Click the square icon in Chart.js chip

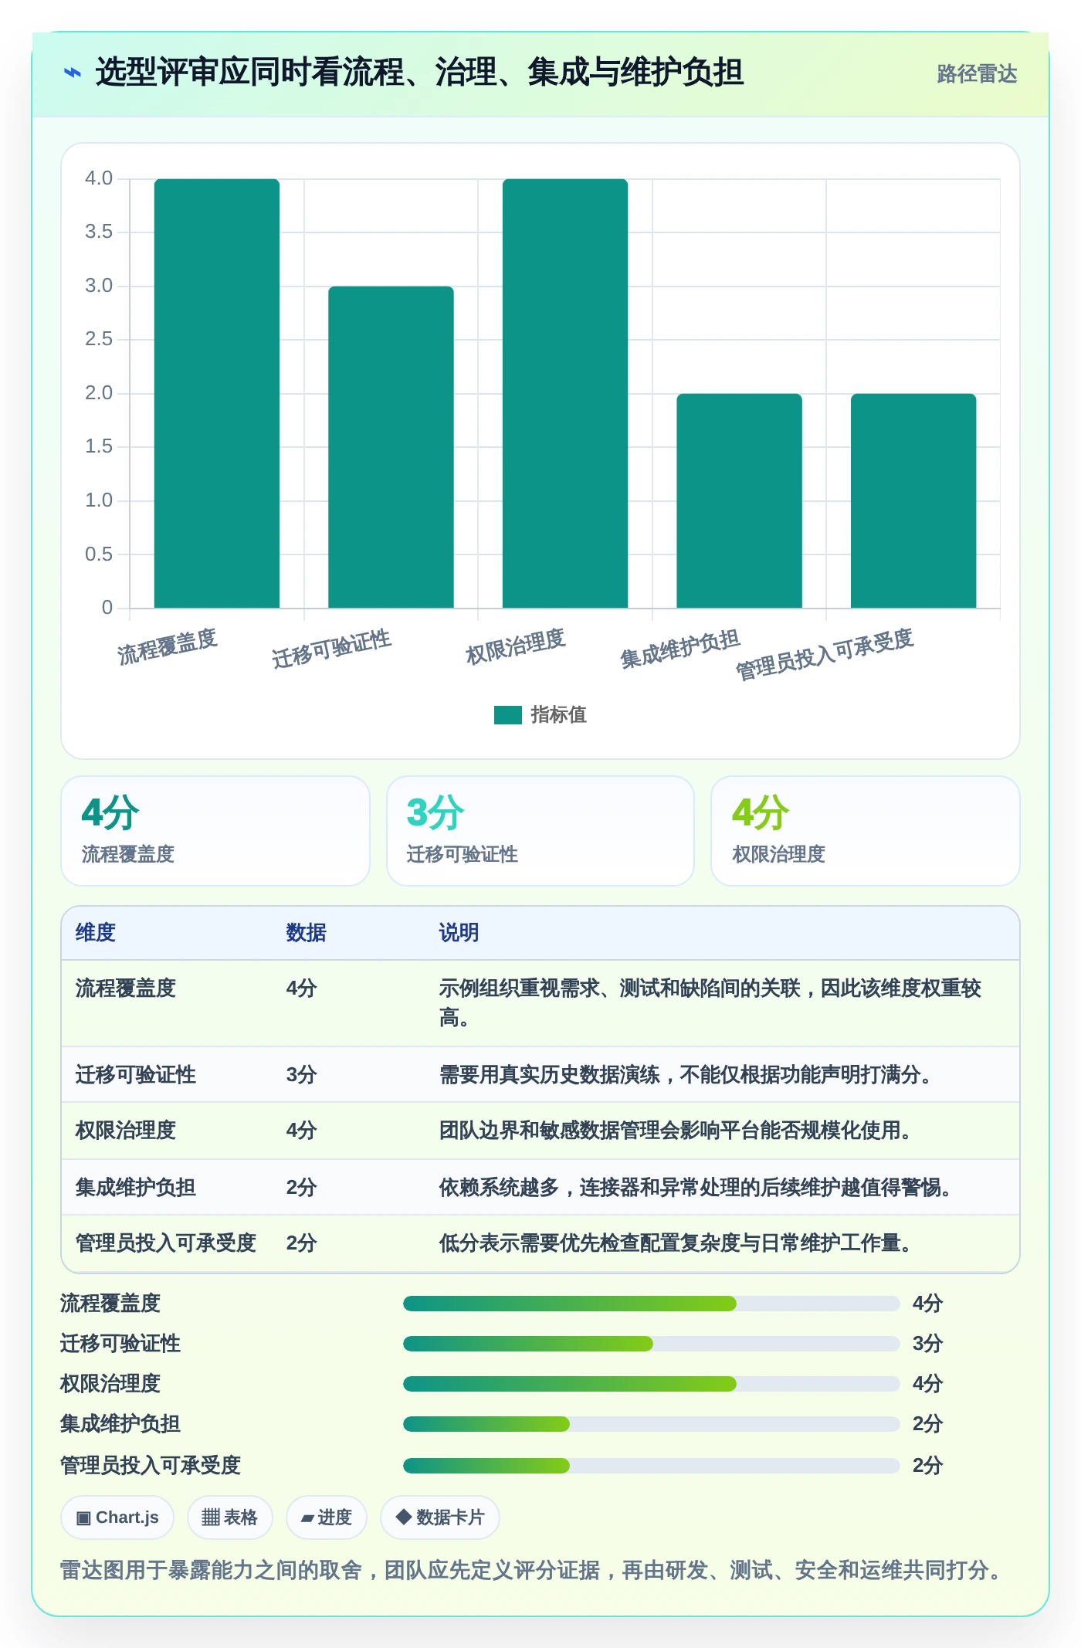(83, 1518)
